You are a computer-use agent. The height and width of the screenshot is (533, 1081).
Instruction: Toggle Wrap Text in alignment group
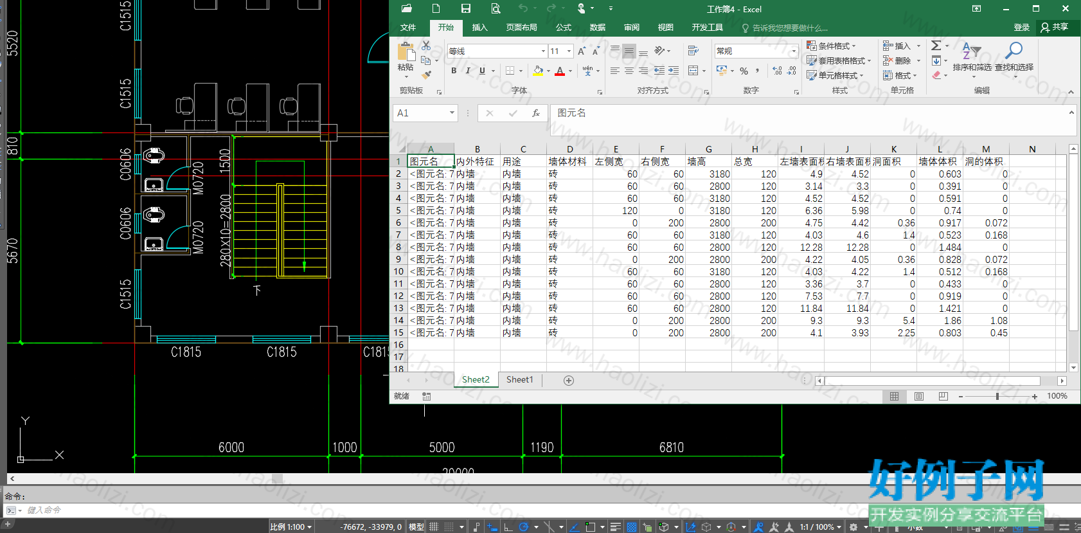(693, 51)
